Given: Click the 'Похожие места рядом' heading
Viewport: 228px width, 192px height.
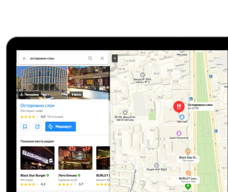Looking at the screenshot, I should [x=37, y=141].
